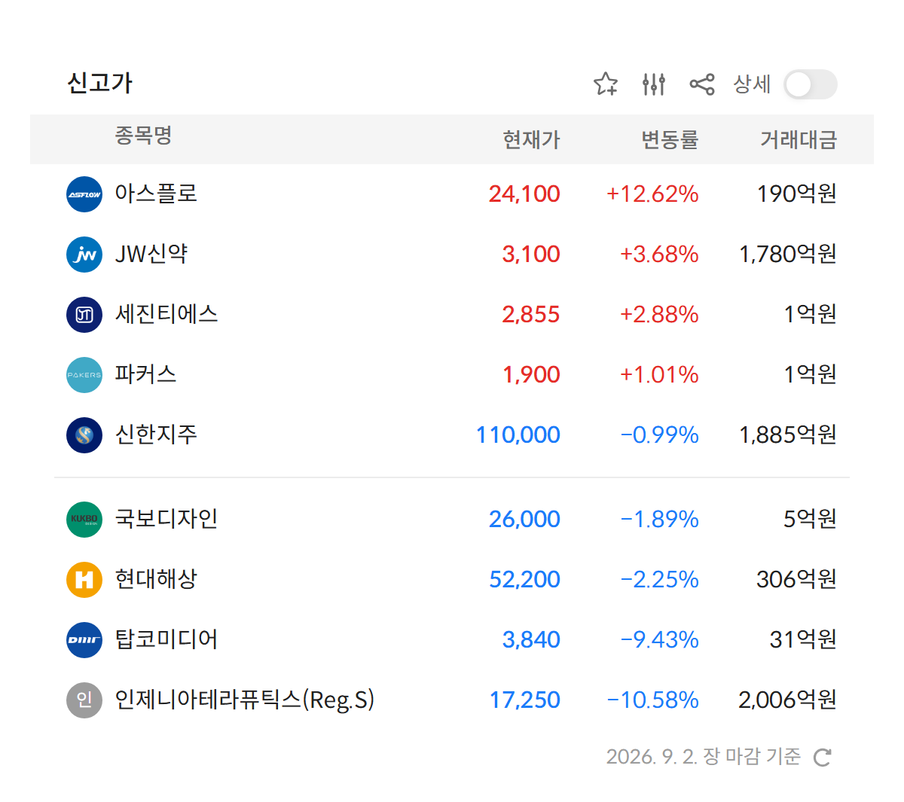Open the 현대해상 stock name

(156, 579)
